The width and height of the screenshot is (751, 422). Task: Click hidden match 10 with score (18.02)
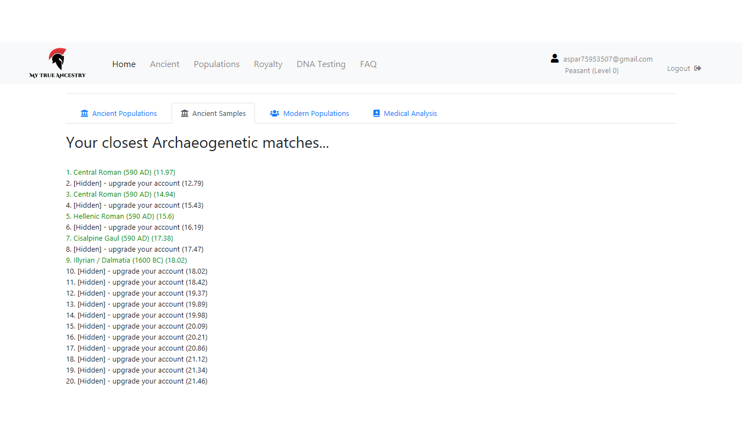(x=137, y=271)
